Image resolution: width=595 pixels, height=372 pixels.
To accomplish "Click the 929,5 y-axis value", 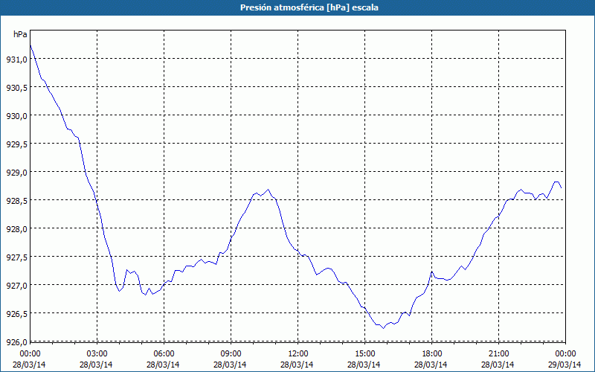I will [x=17, y=144].
